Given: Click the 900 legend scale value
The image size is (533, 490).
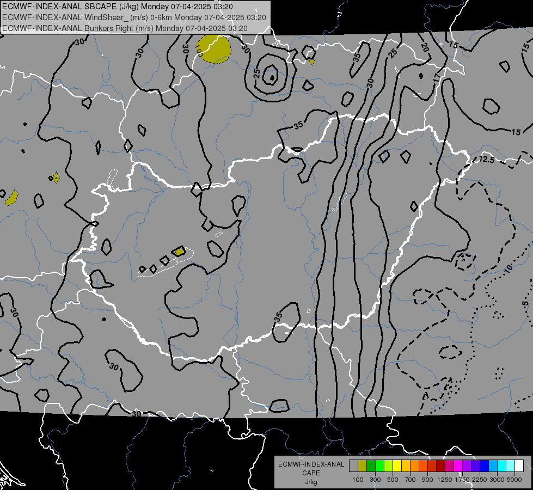Looking at the screenshot, I should (427, 480).
